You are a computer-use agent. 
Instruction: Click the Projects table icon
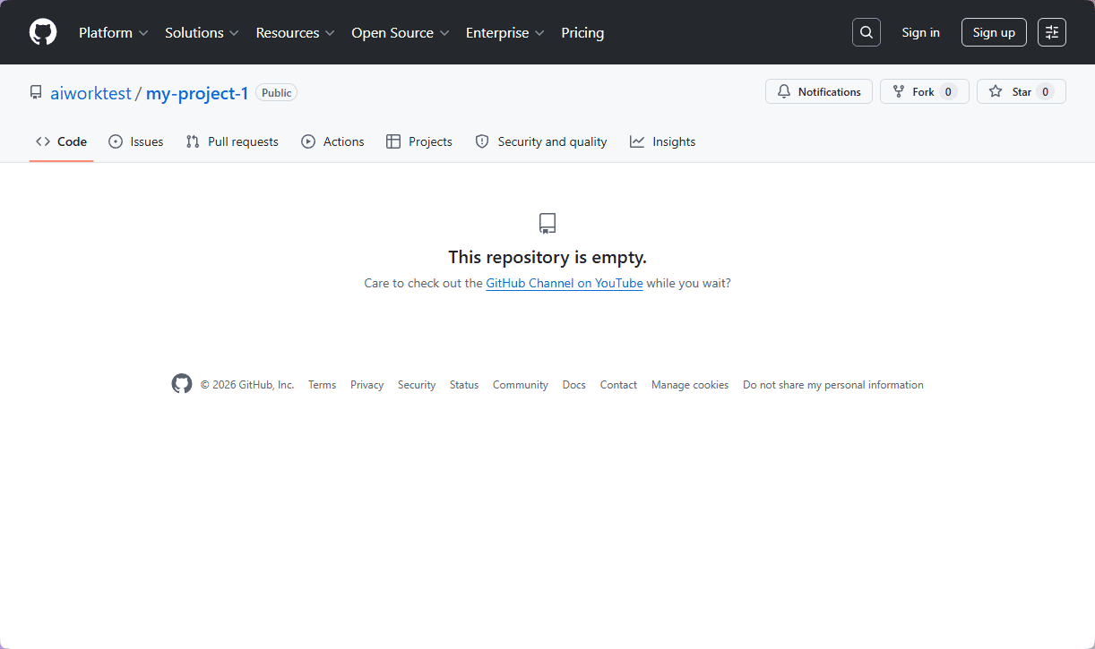tap(393, 141)
